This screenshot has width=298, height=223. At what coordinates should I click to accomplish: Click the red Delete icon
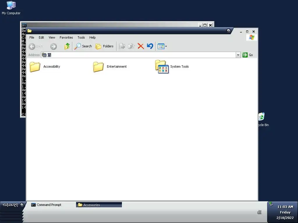pyautogui.click(x=141, y=46)
